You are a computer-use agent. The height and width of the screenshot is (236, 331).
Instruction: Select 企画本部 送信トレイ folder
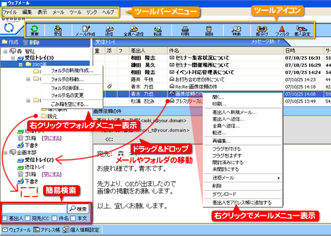31,167
